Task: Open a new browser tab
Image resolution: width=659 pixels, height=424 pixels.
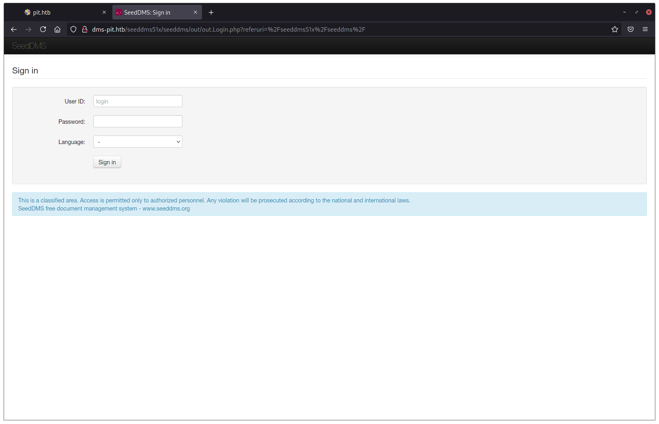Action: (x=211, y=12)
